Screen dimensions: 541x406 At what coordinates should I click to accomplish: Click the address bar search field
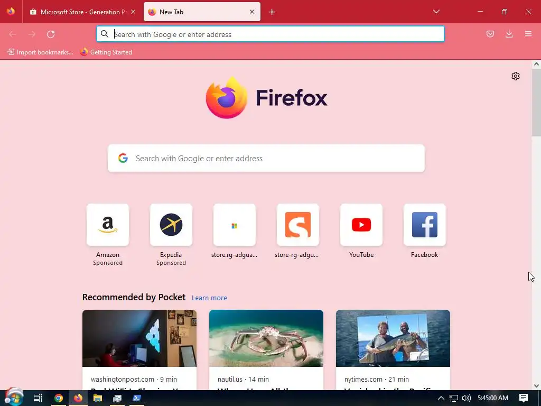(x=270, y=34)
